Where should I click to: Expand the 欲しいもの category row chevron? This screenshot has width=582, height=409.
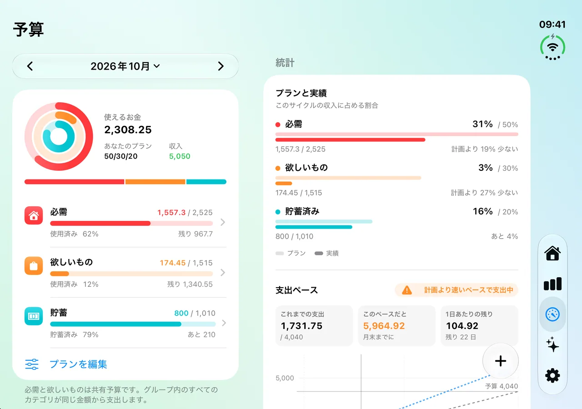[x=223, y=273]
